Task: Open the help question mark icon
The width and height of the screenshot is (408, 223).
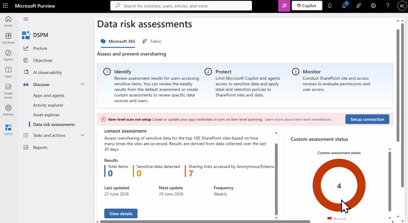Action: tap(388, 6)
